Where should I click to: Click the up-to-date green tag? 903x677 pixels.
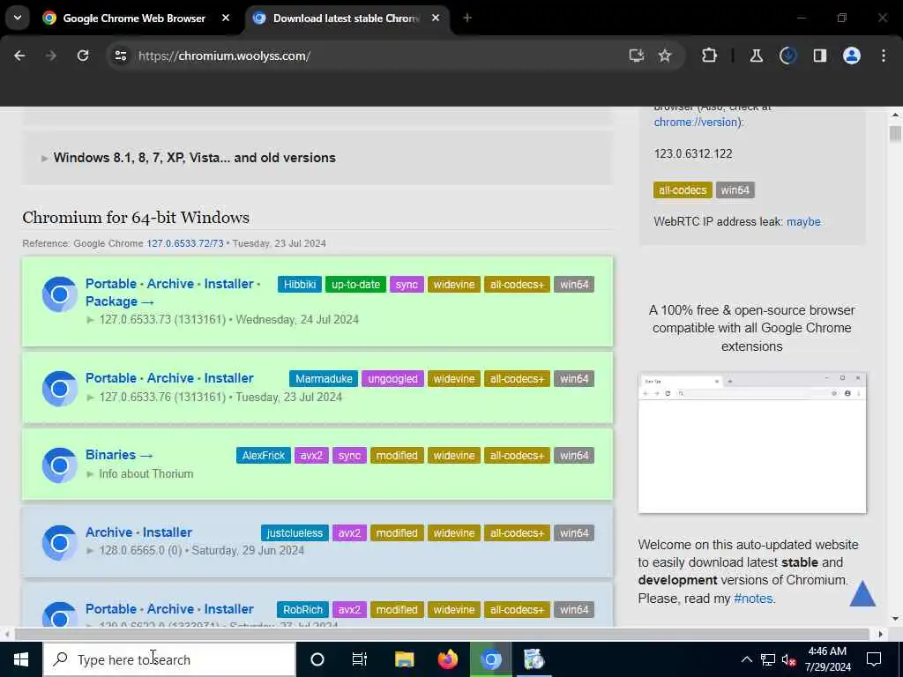pyautogui.click(x=355, y=285)
